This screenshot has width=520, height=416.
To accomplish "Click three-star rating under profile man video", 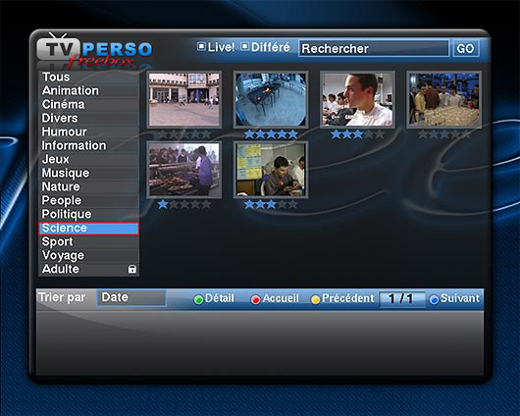I will coord(357,134).
